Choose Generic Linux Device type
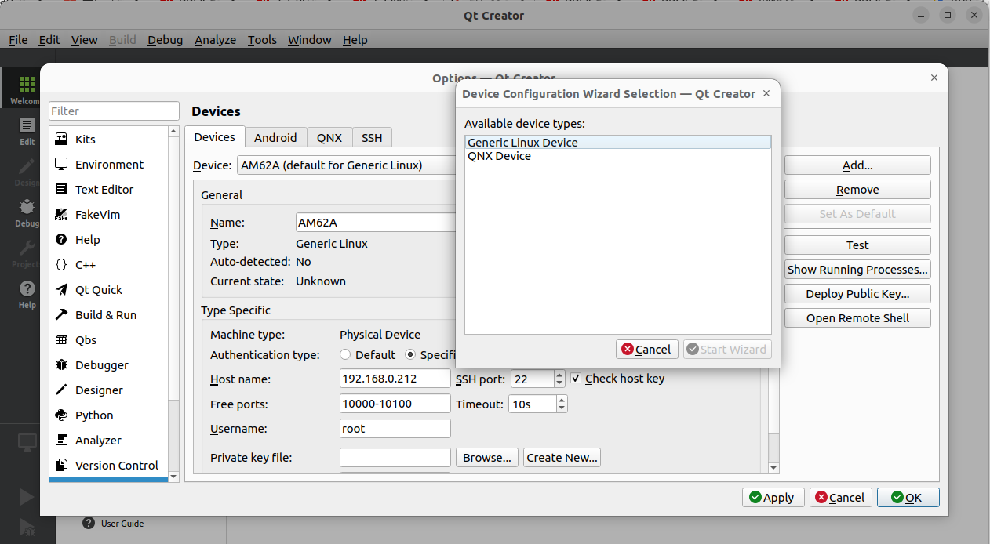Image resolution: width=990 pixels, height=544 pixels. (617, 143)
